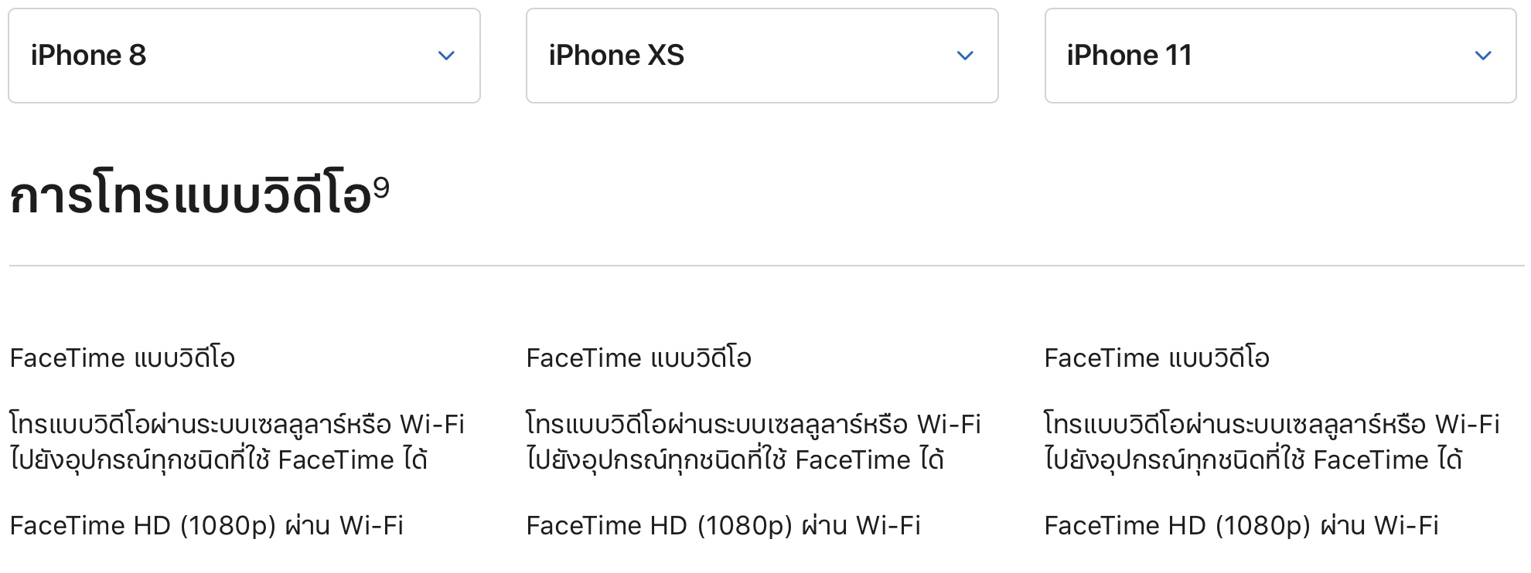The image size is (1531, 573).
Task: Open the iPhone XS model dropdown
Action: click(x=762, y=56)
